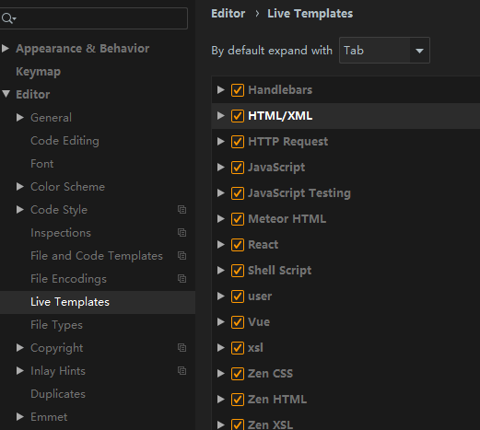Expand the Appearance & Behavior section
Image resolution: width=480 pixels, height=430 pixels.
[x=6, y=48]
